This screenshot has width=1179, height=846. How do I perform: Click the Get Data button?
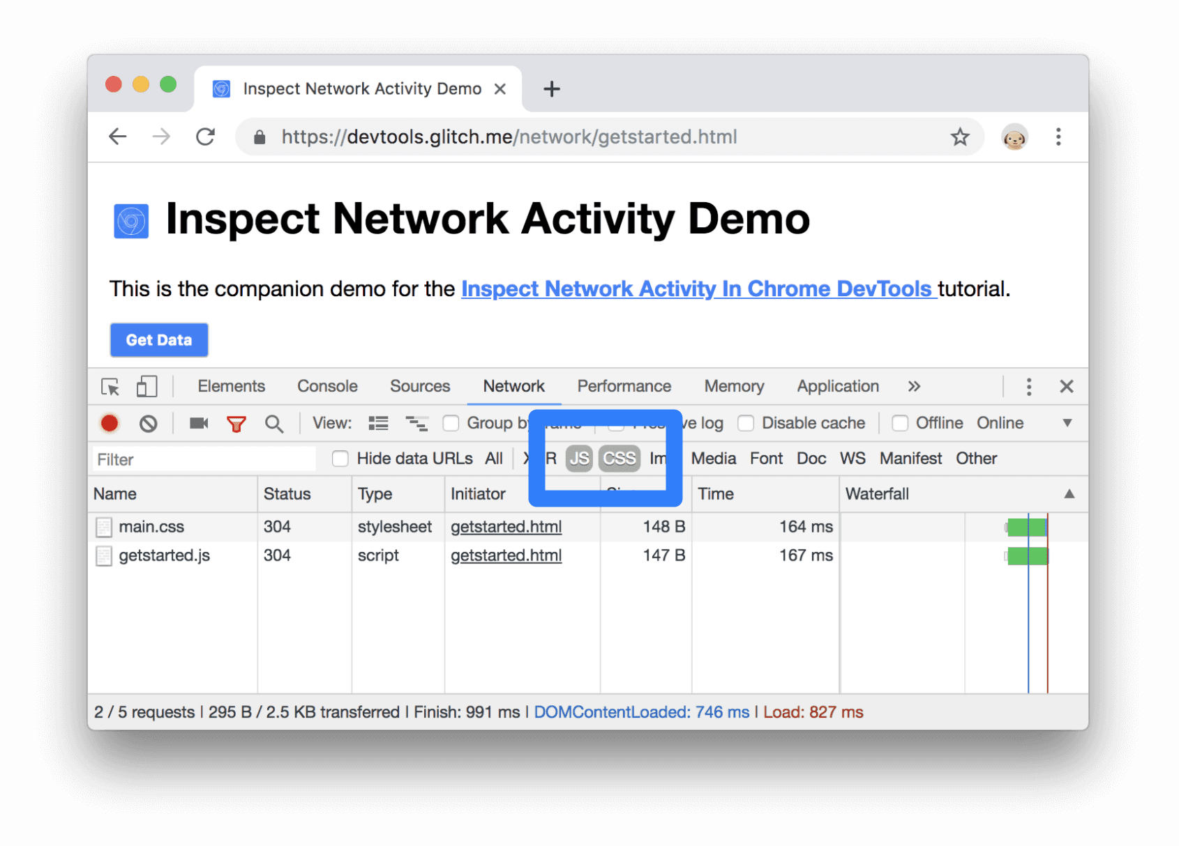(159, 340)
